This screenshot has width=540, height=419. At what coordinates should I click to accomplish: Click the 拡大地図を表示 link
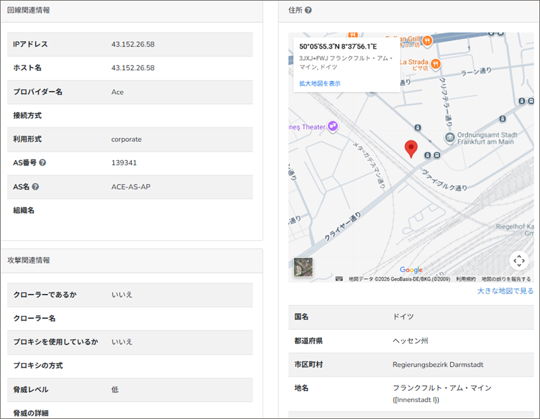pyautogui.click(x=320, y=84)
